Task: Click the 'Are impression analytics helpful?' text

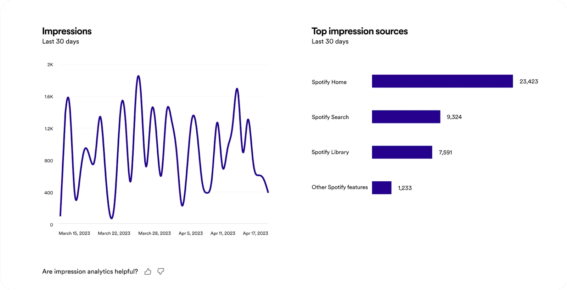Action: (90, 272)
